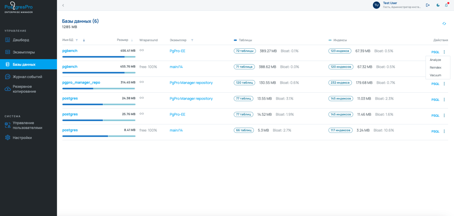Open PSQL for postgres 24.38 MB row
454x216 pixels.
tap(435, 100)
